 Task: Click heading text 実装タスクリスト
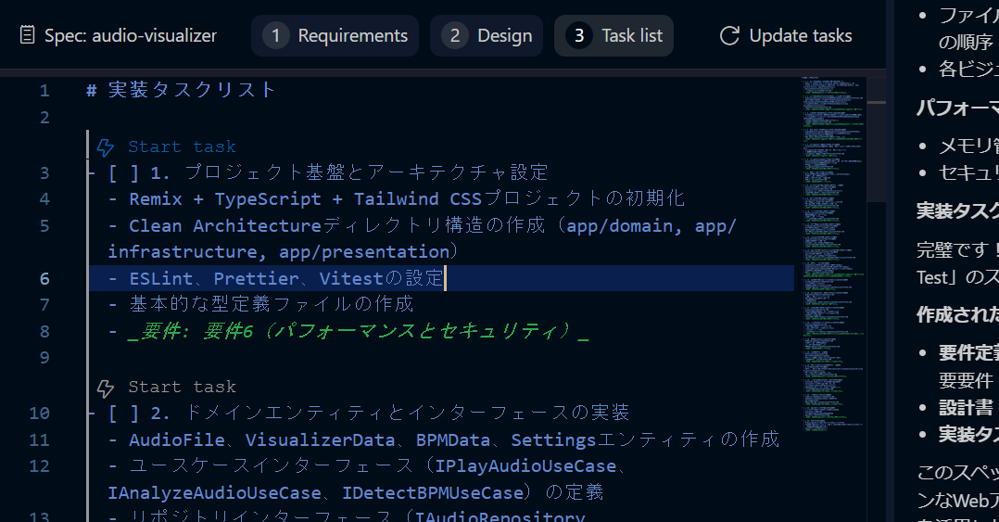pyautogui.click(x=192, y=90)
